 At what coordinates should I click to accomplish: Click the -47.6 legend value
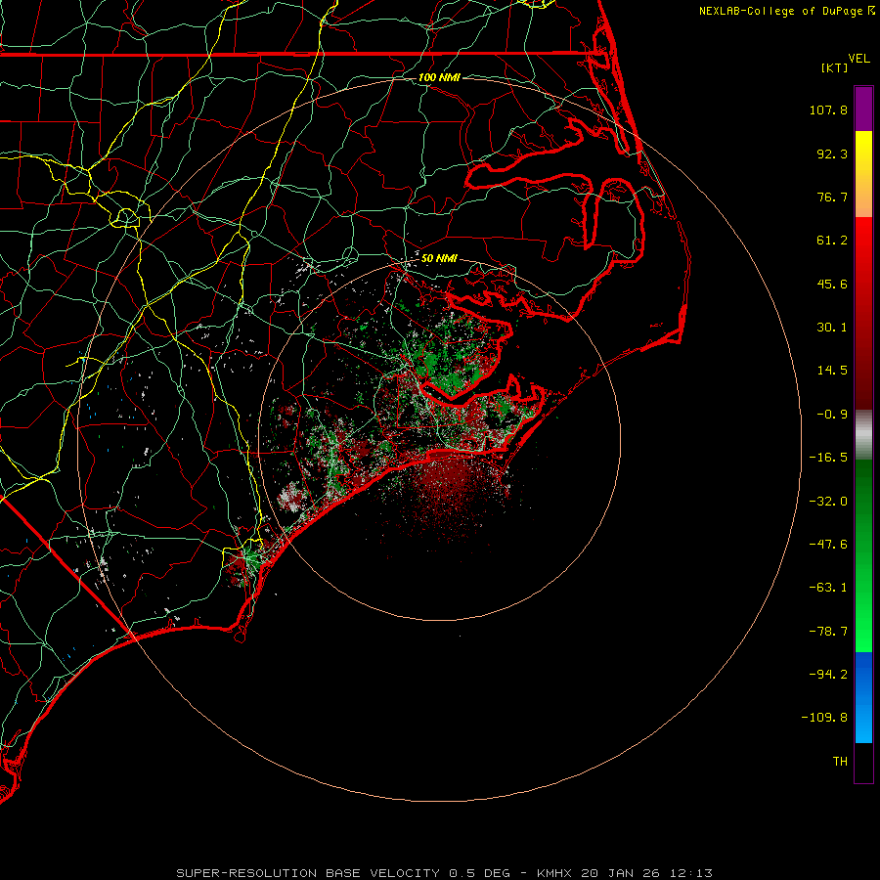coord(828,545)
